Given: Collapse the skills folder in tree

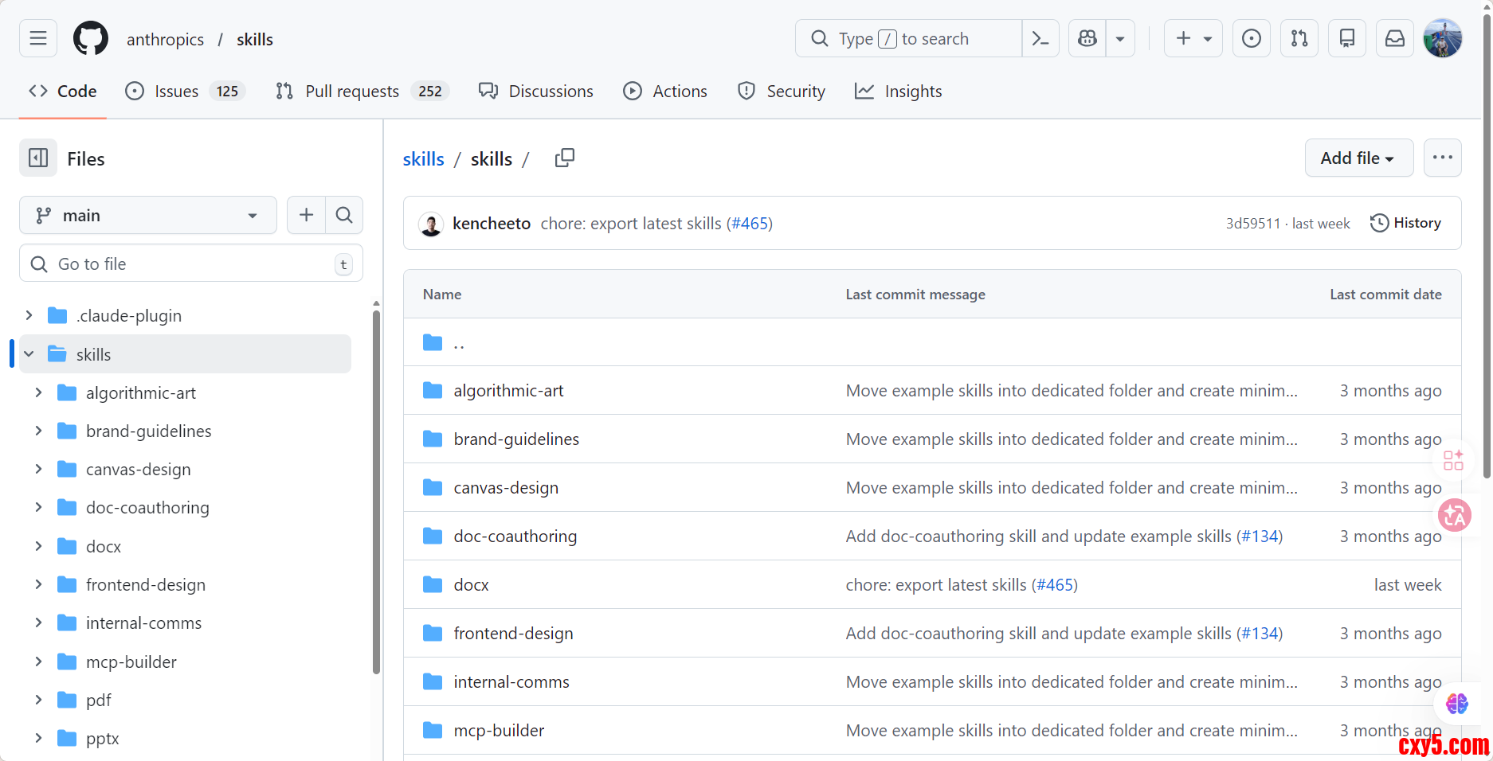Looking at the screenshot, I should tap(29, 354).
